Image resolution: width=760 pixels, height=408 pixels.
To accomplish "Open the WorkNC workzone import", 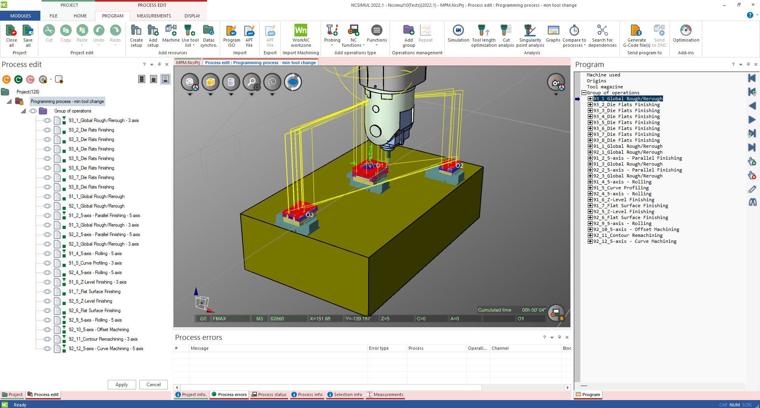I will tap(301, 36).
